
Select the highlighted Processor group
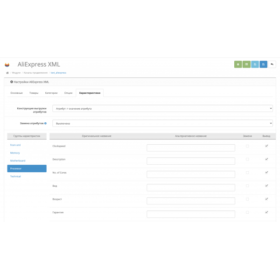coord(27,168)
